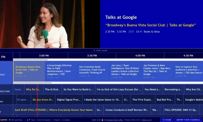The width and height of the screenshot is (203, 122).
Task: Click the fire emoji in the footer
Action: (x=102, y=120)
